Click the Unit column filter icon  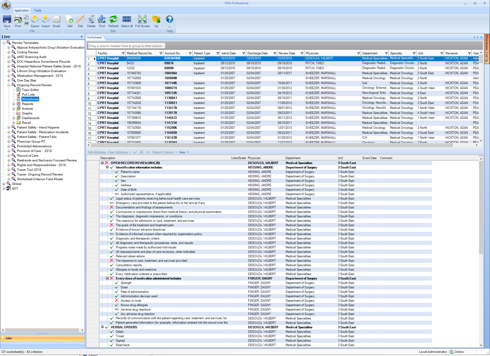442,53
